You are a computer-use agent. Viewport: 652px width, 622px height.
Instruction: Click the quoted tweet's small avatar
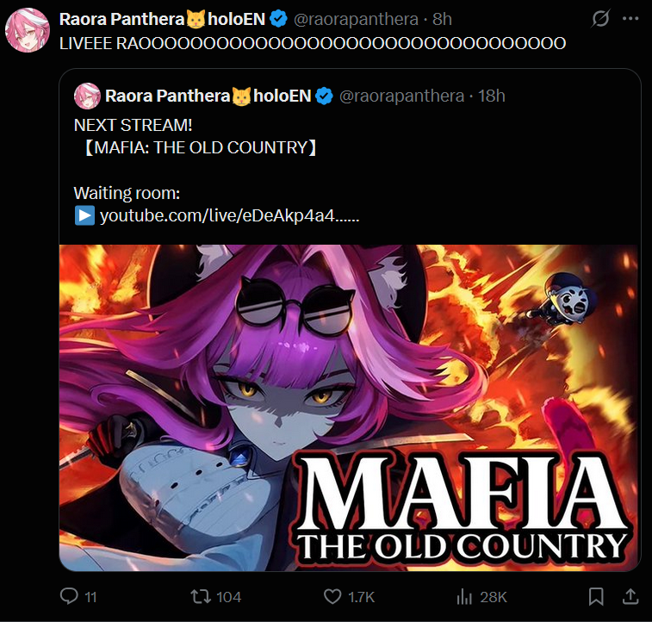click(85, 96)
